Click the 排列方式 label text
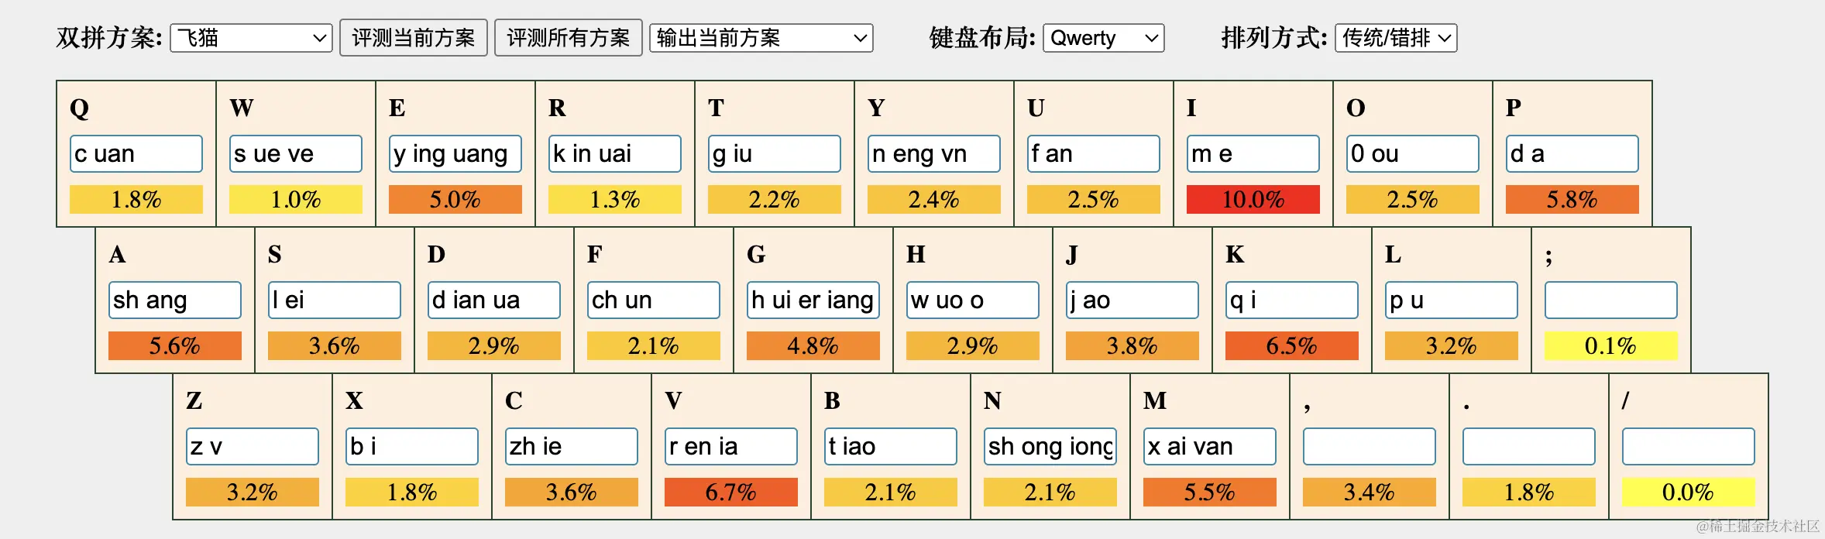This screenshot has height=539, width=1825. (1274, 38)
